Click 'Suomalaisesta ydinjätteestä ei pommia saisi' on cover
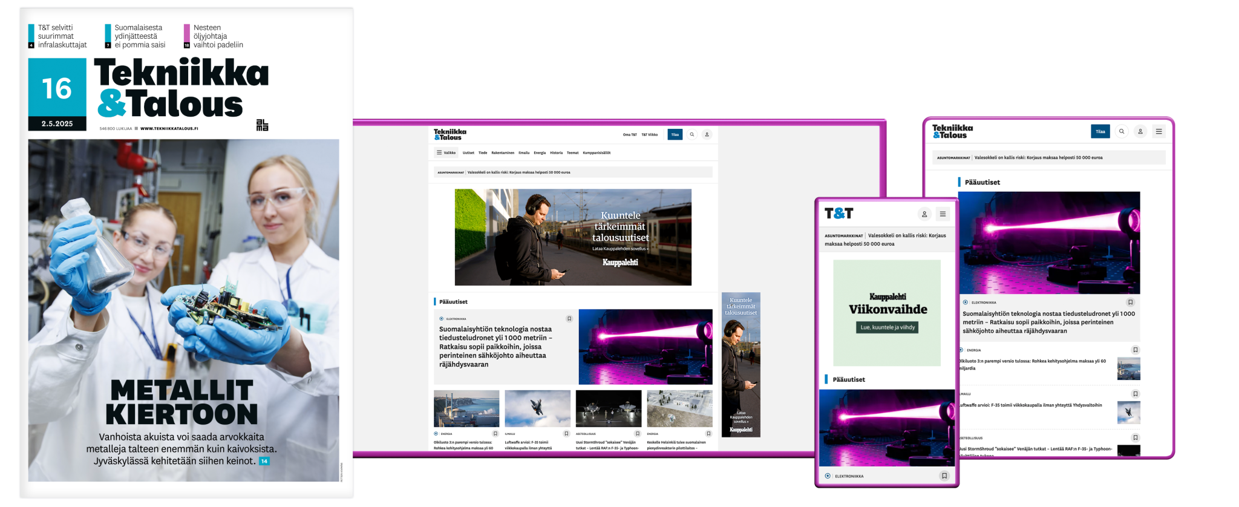The width and height of the screenshot is (1239, 507). 140,36
